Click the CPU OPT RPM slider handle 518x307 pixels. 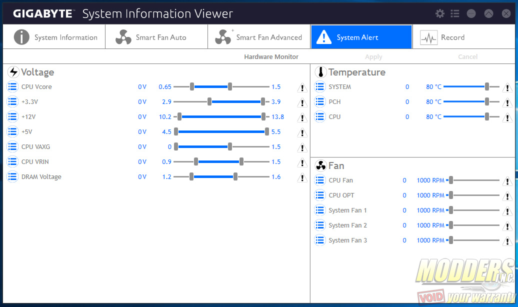pyautogui.click(x=451, y=195)
